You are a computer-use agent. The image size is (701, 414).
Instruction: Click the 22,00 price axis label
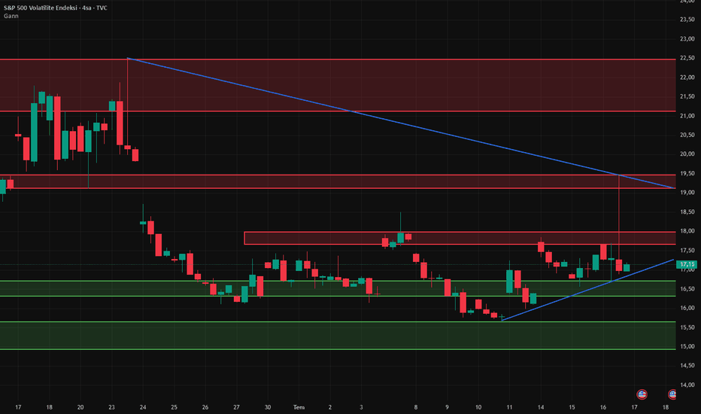687,78
